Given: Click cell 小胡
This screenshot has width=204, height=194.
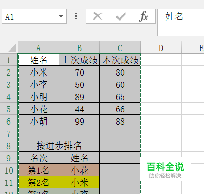Looking at the screenshot, I should [39, 121].
